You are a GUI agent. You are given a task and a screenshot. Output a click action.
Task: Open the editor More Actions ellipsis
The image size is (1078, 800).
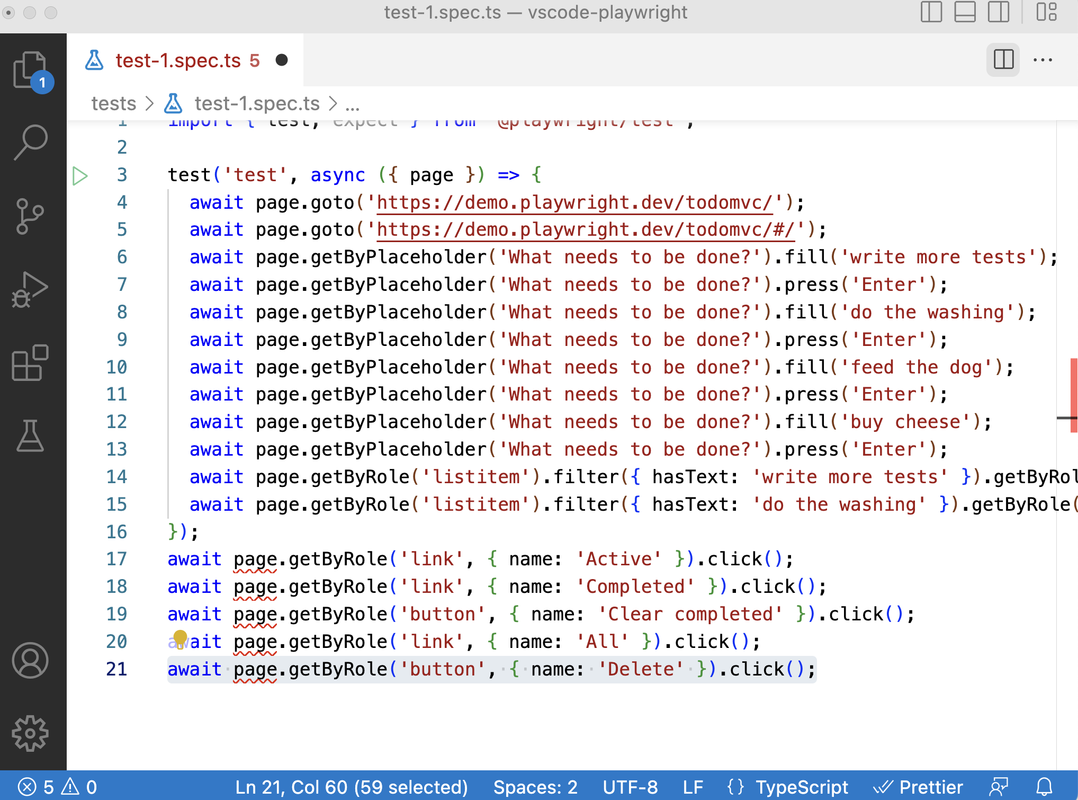pyautogui.click(x=1043, y=60)
